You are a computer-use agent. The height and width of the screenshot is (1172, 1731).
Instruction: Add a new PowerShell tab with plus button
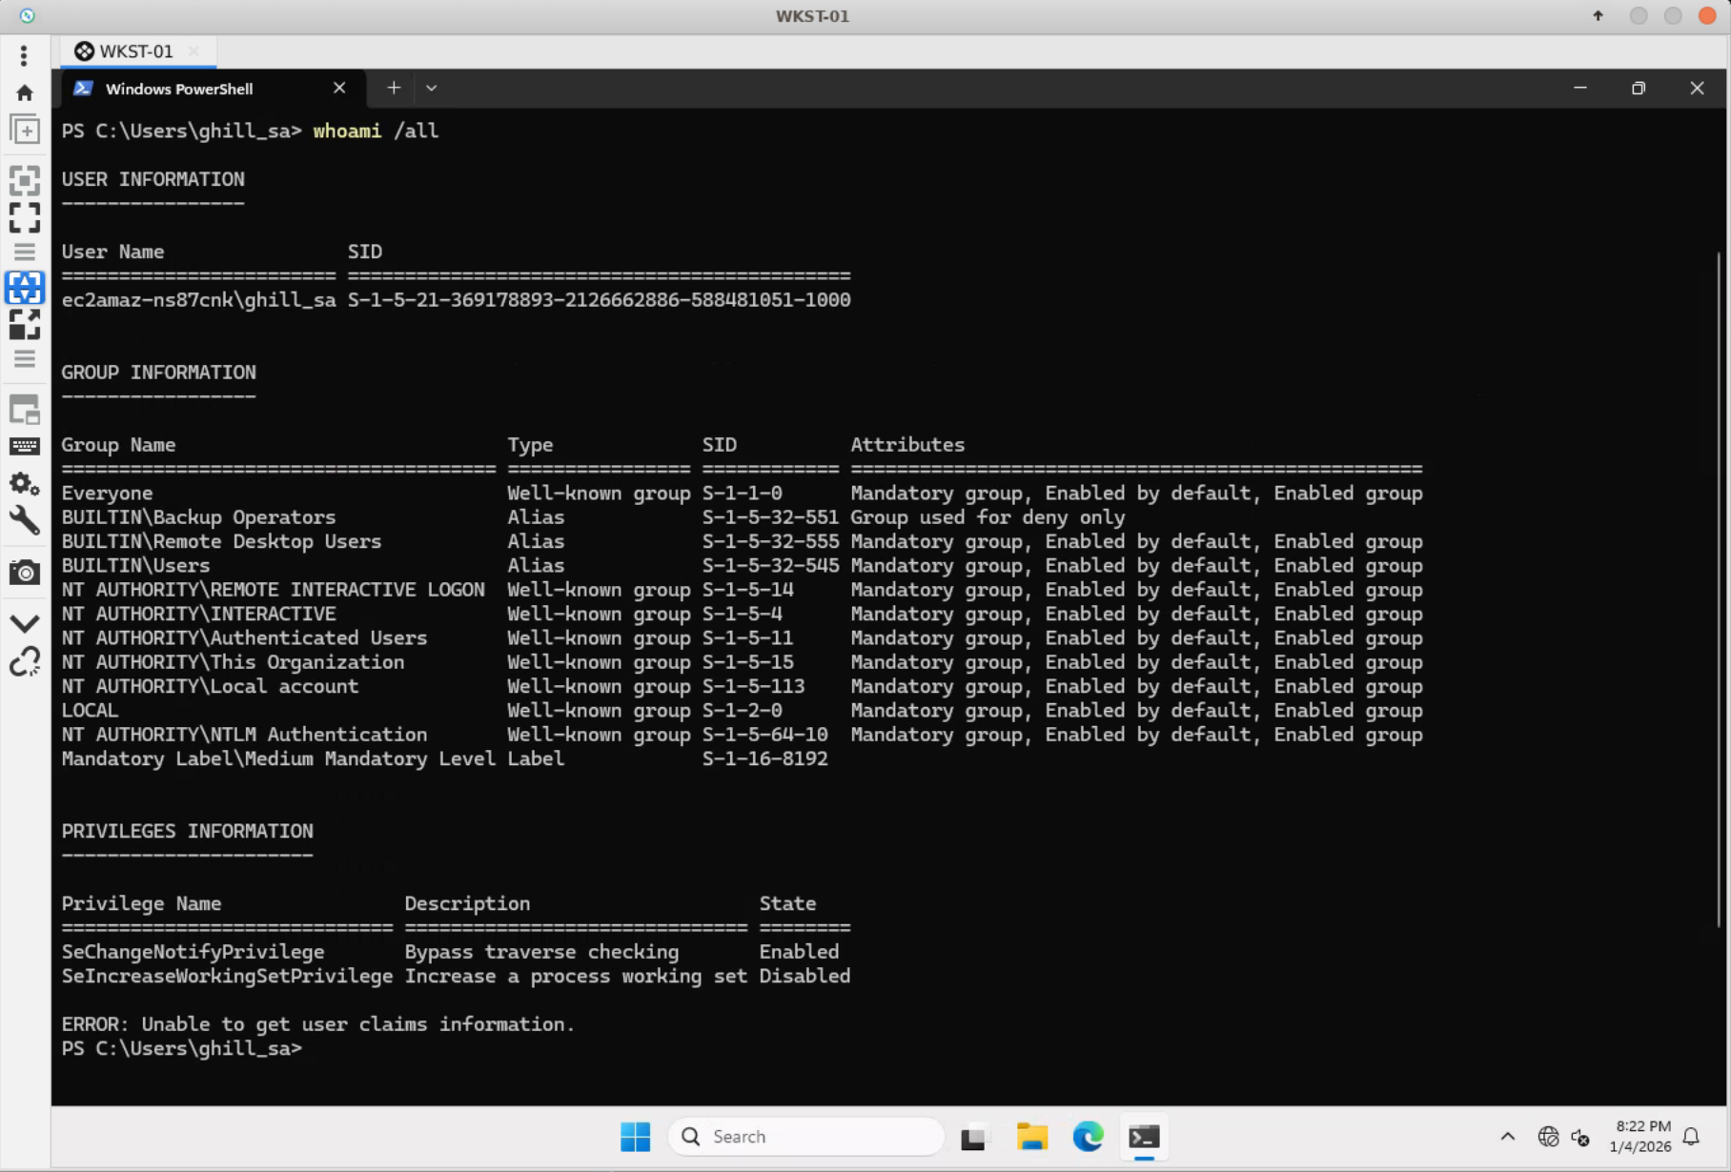pyautogui.click(x=394, y=89)
